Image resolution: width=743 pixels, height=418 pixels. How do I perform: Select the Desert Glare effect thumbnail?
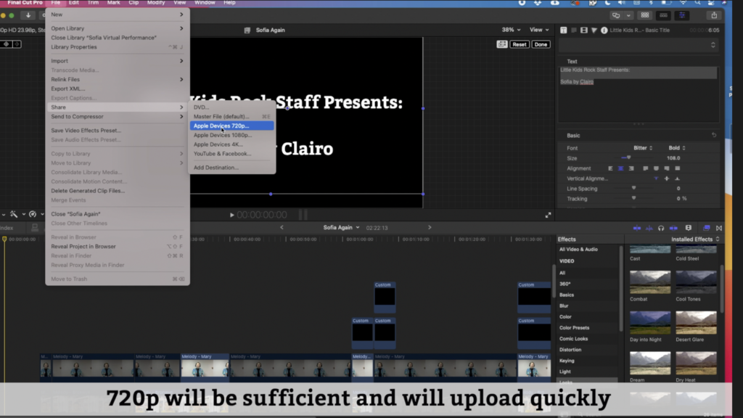pyautogui.click(x=696, y=323)
